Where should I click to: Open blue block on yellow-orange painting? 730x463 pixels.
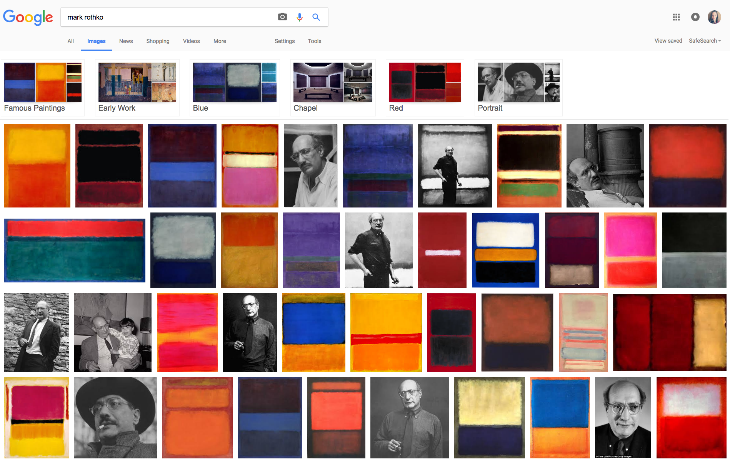click(x=313, y=332)
